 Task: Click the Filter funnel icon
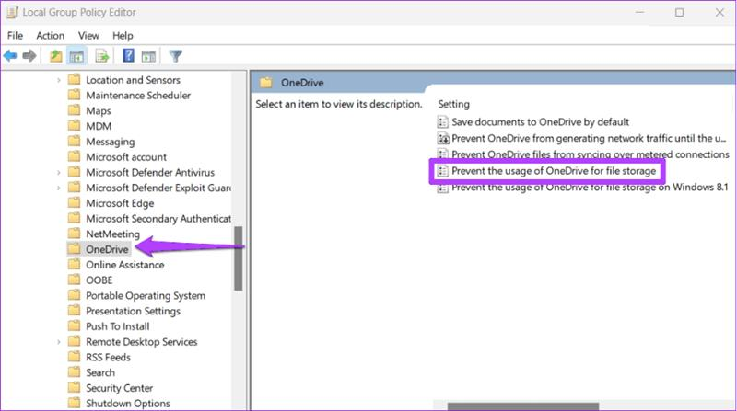coord(175,56)
